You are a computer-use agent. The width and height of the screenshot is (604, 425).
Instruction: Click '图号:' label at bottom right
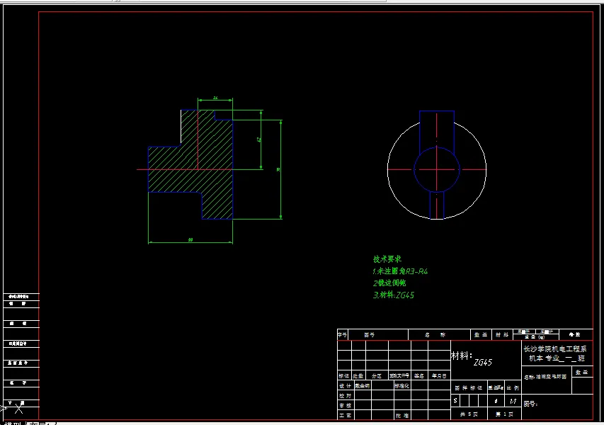coord(530,404)
